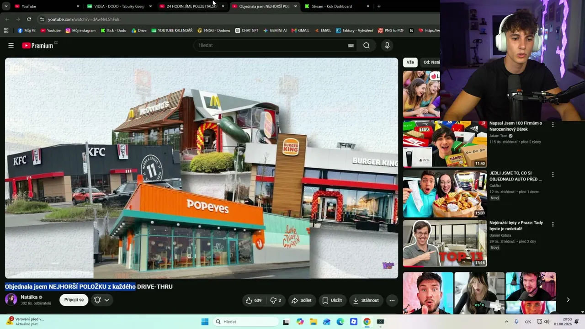Open the Chrome apps grid in bookmarks bar

coord(6,31)
